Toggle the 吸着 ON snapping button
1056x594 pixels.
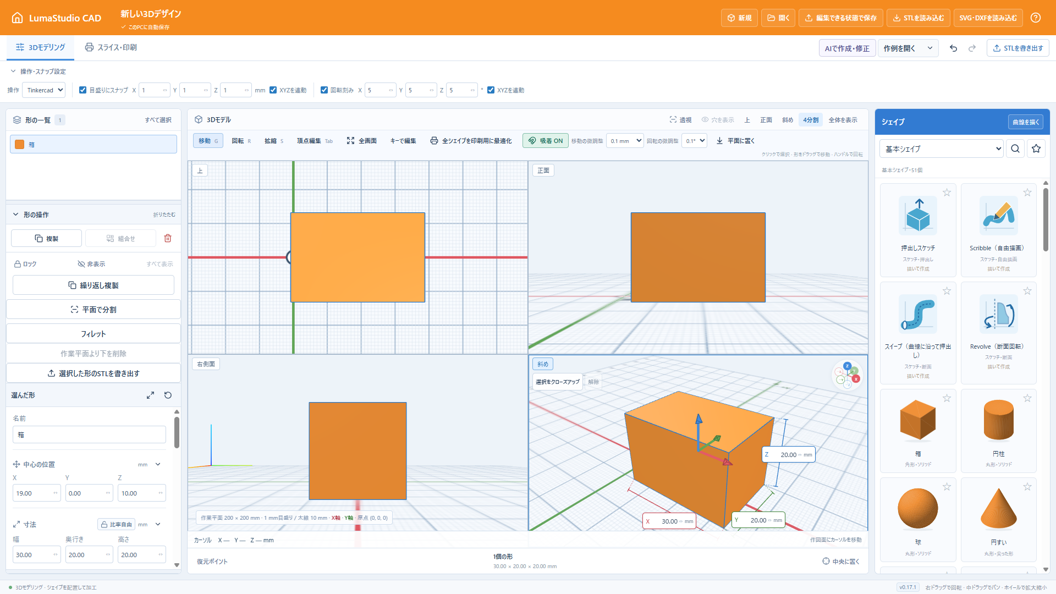(x=545, y=141)
